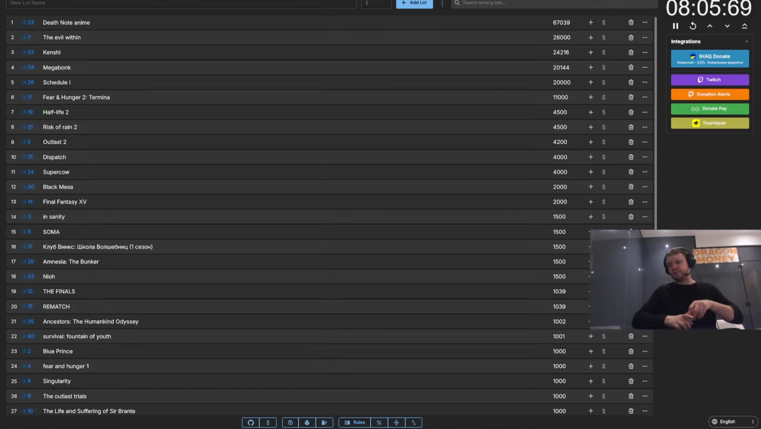This screenshot has height=429, width=761.
Task: Add amount to The evil within lot
Action: point(591,37)
